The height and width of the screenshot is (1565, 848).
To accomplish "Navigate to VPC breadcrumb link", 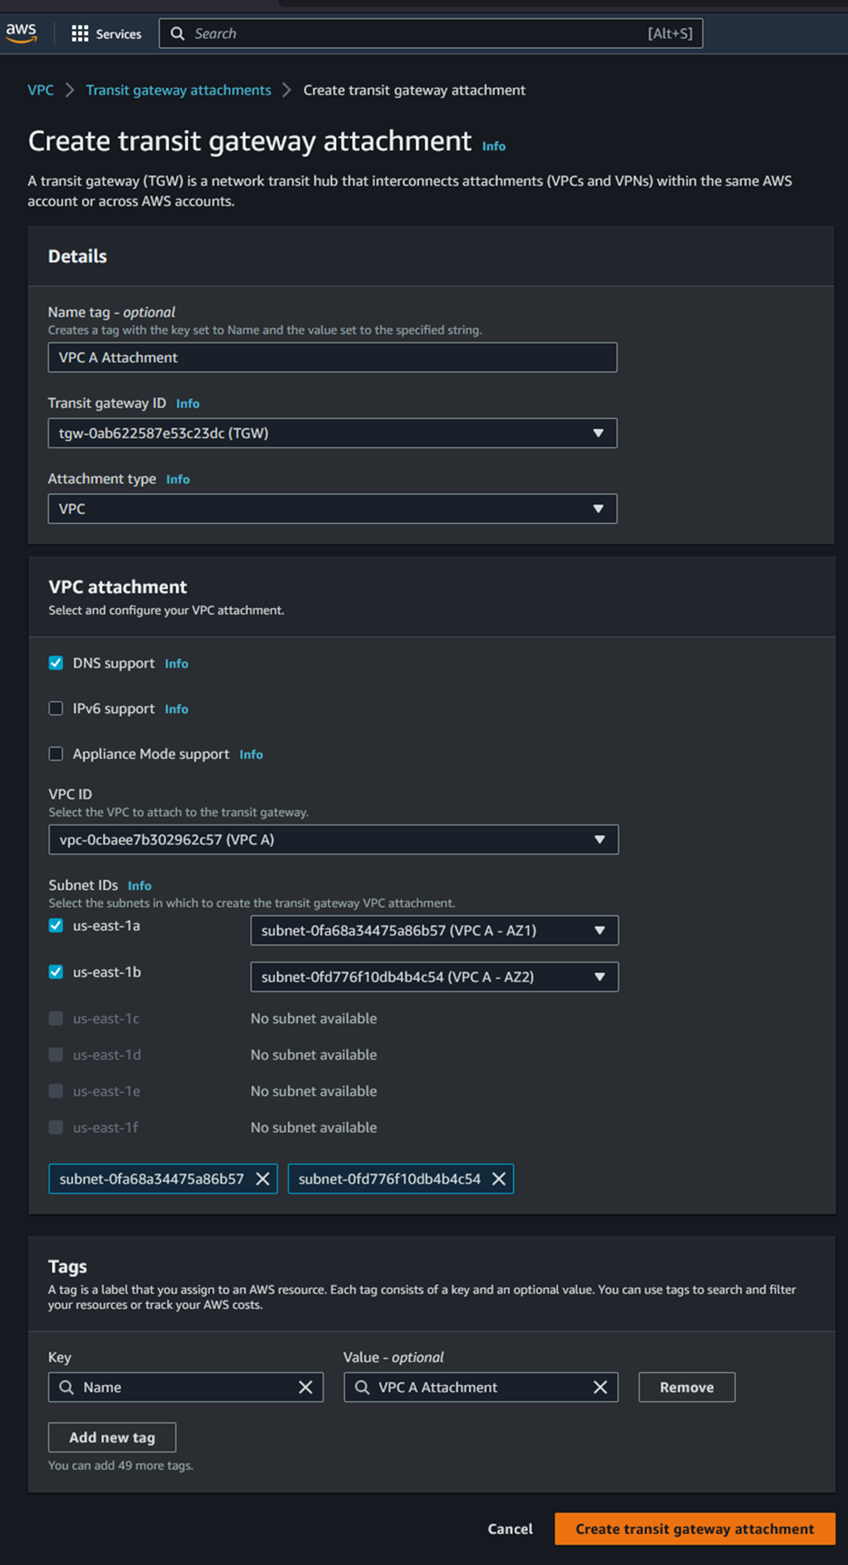I will coord(40,90).
